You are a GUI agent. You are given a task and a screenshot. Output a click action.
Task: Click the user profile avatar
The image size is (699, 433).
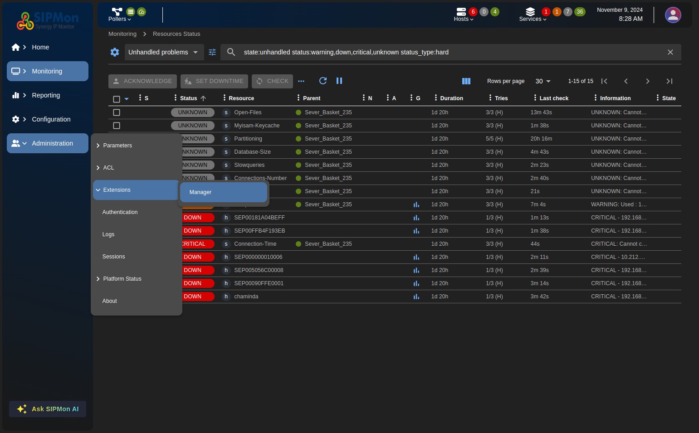tap(673, 15)
